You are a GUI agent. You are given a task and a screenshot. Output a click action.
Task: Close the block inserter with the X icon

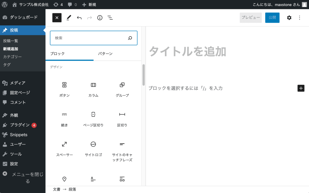[x=57, y=17]
